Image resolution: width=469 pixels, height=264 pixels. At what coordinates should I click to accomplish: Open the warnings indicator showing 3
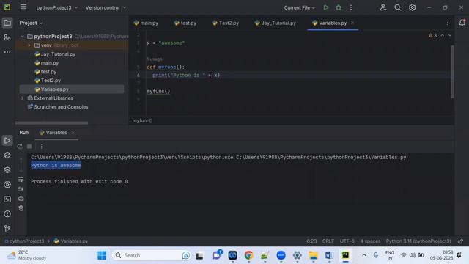pyautogui.click(x=432, y=35)
